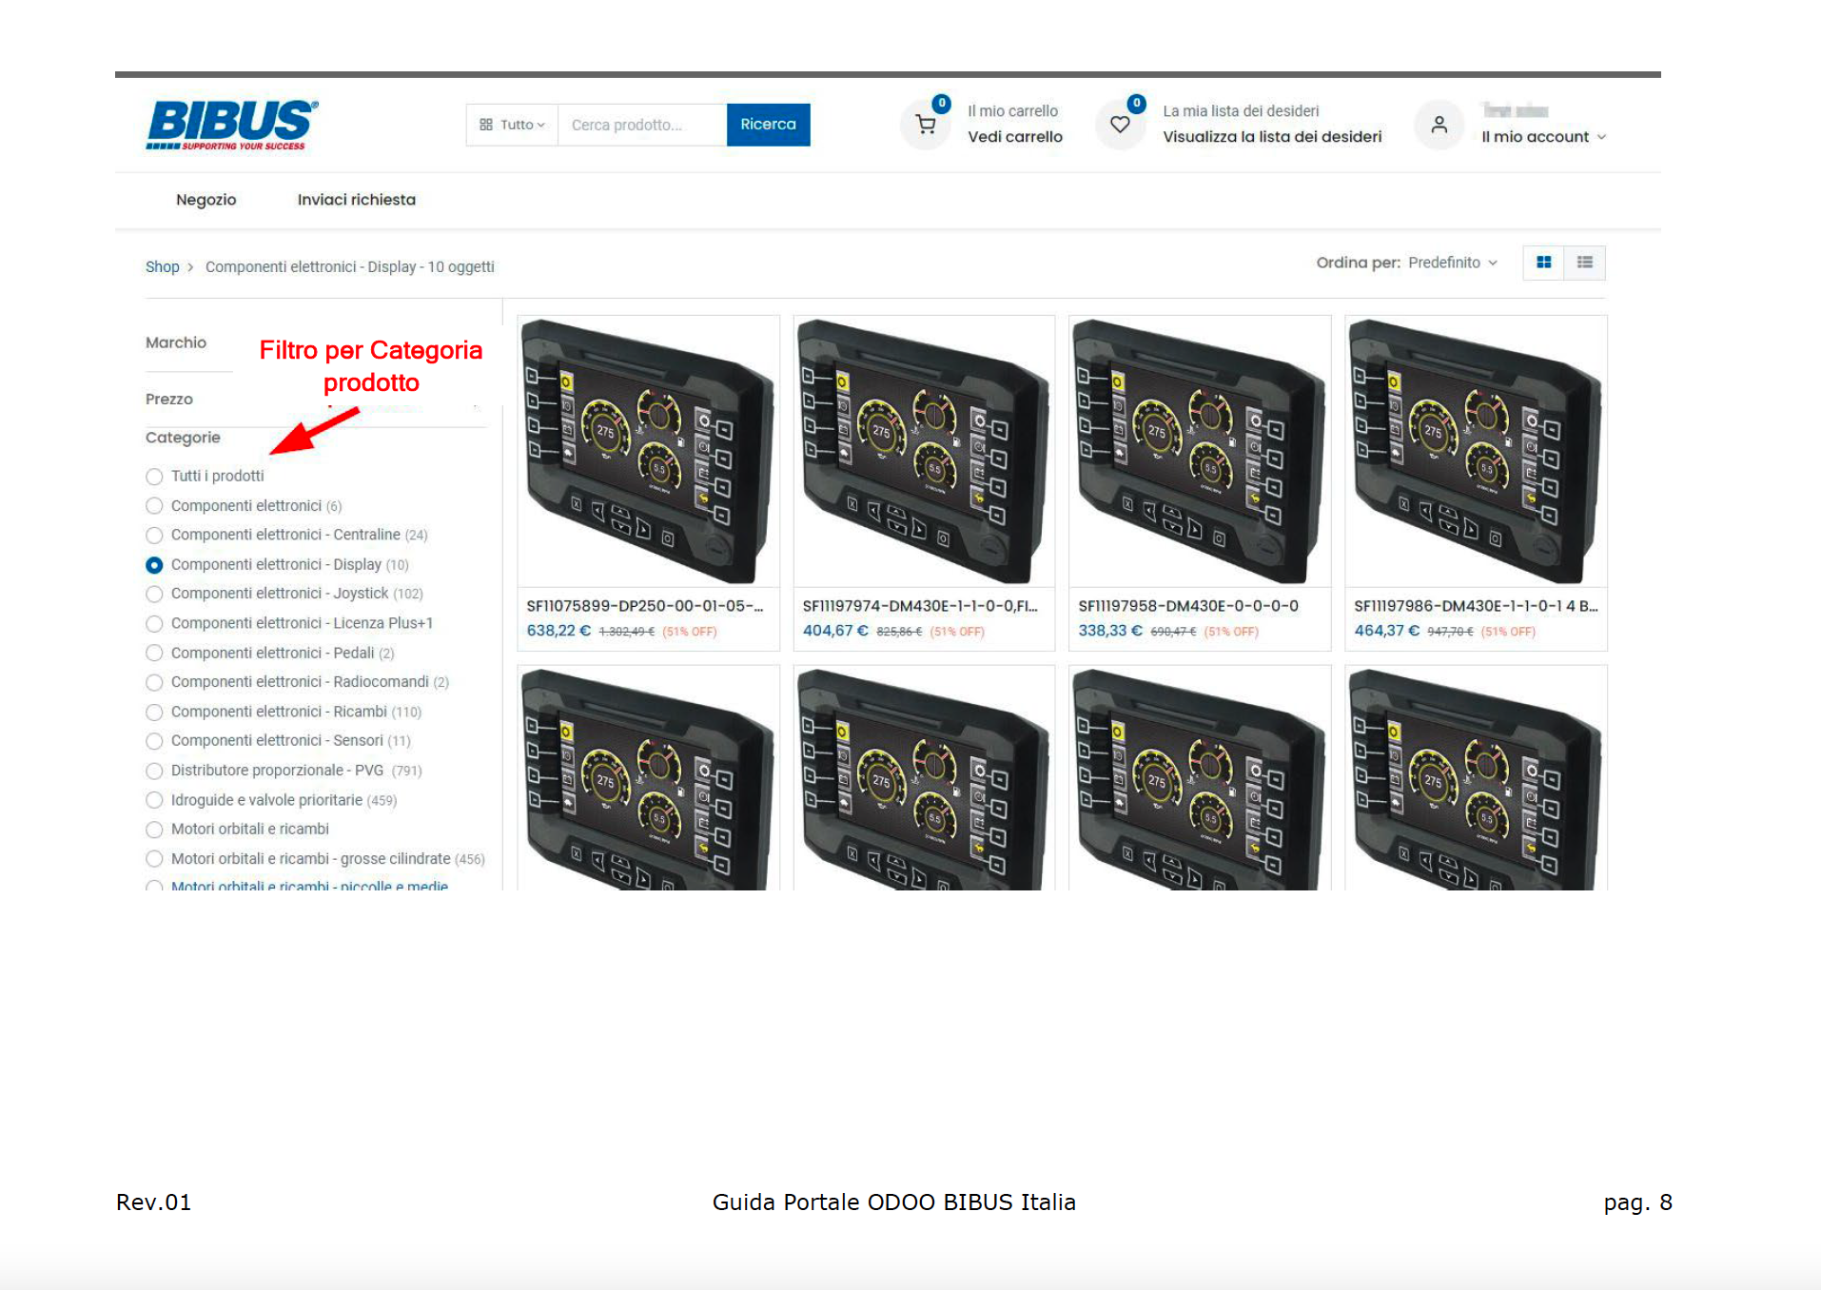
Task: Select Componenti elettronici - Joystick filter
Action: pos(154,595)
